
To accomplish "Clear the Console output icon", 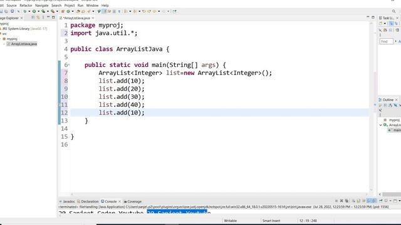I will [x=353, y=201].
